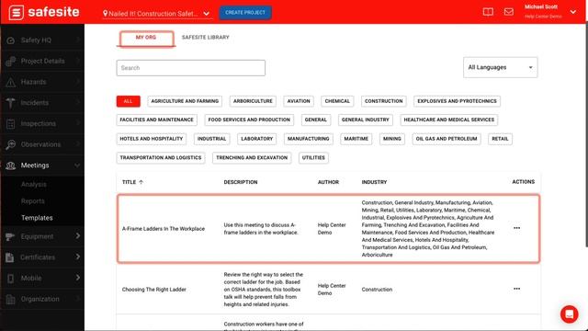Open Reports under Meetings

33,201
